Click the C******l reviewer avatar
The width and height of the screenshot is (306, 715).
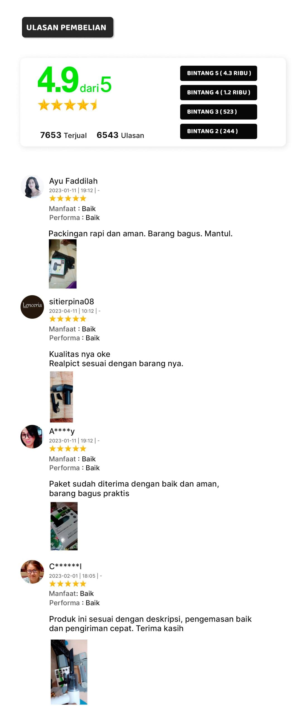(x=32, y=571)
